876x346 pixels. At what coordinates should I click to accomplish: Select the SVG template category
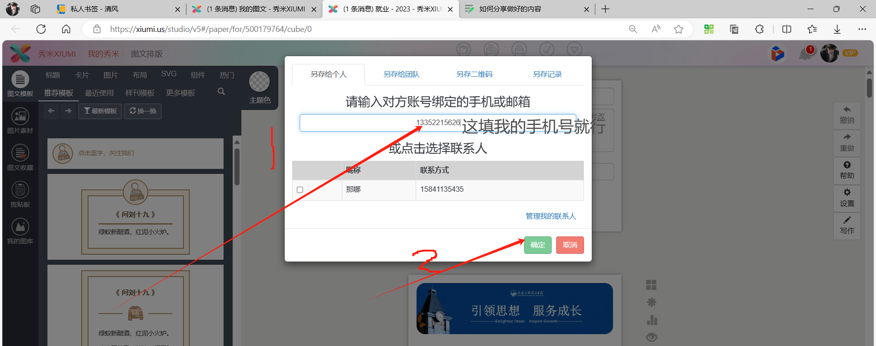(x=169, y=74)
